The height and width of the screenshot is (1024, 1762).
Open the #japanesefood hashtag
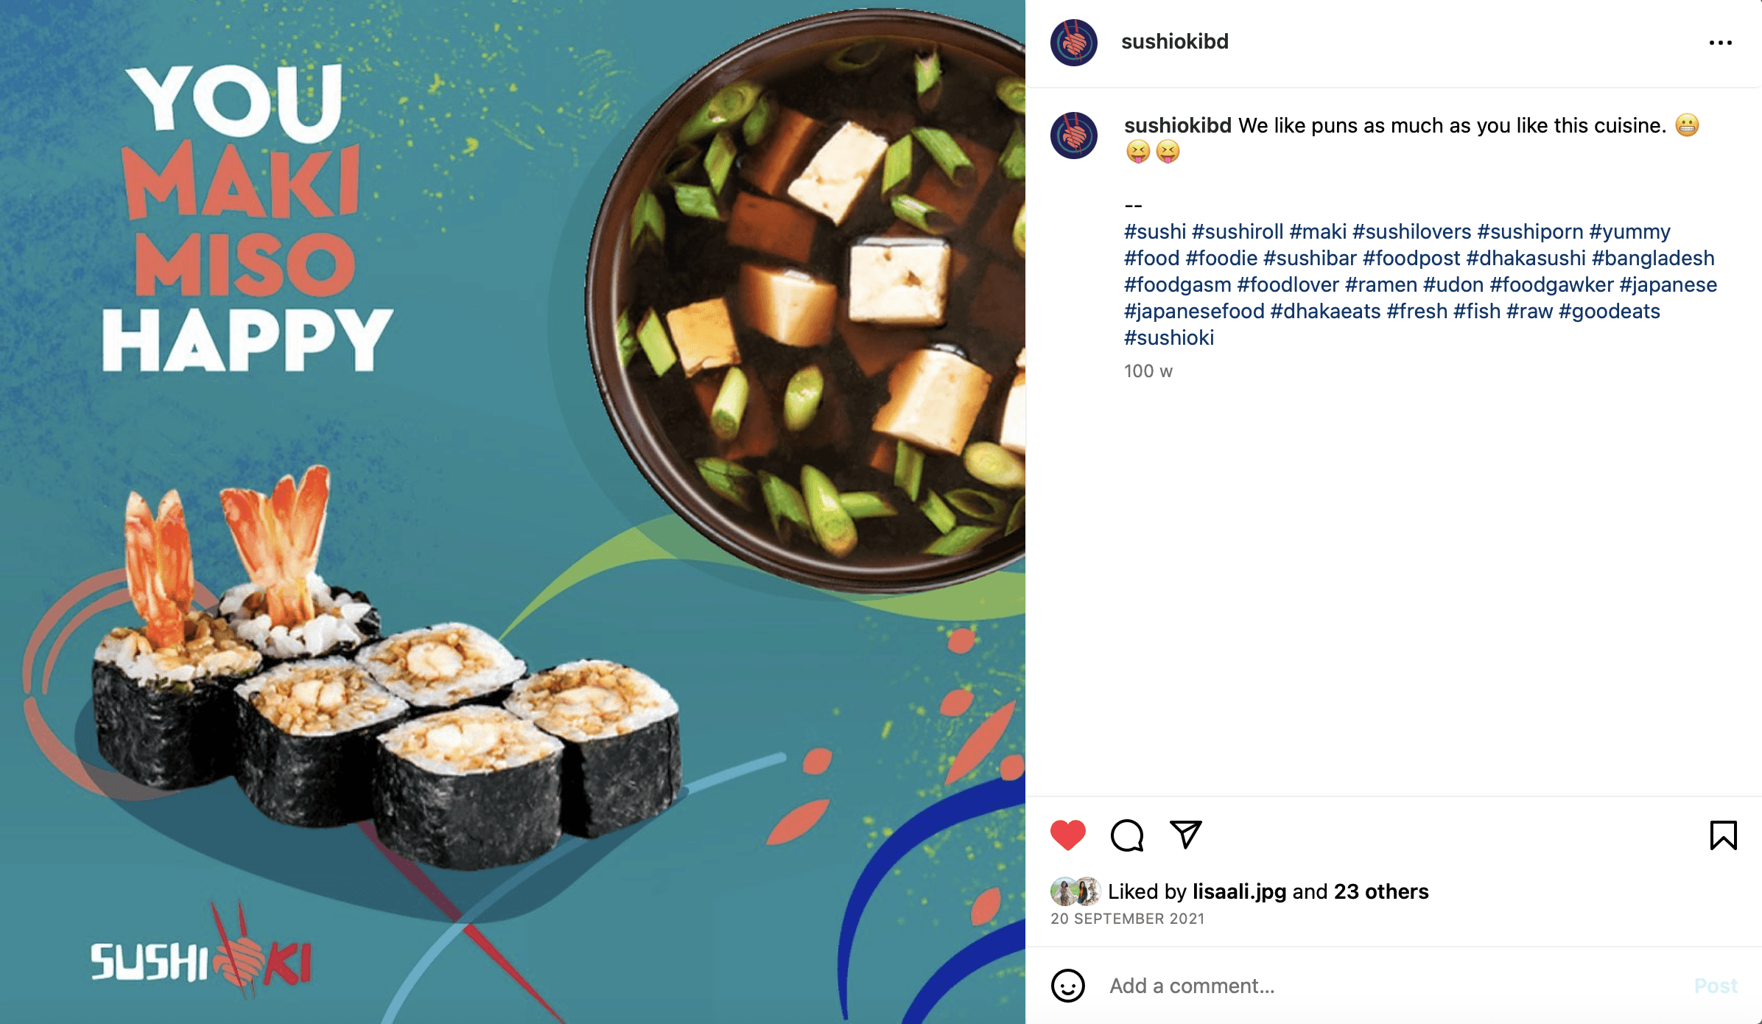(1194, 311)
